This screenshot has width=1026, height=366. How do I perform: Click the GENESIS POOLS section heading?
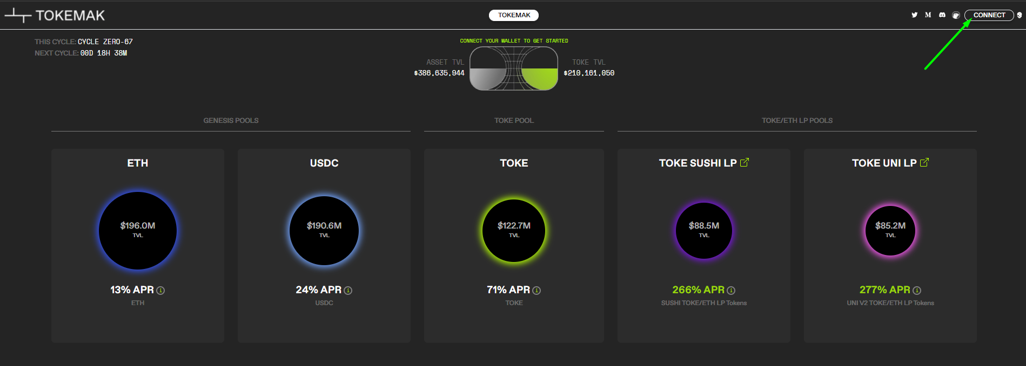(x=231, y=121)
